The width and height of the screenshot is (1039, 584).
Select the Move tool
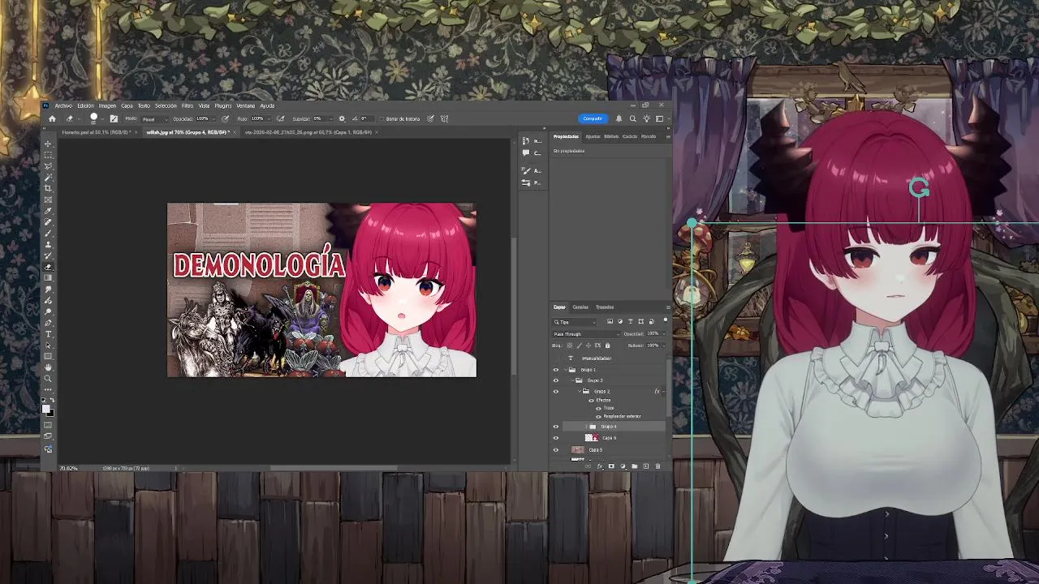48,144
